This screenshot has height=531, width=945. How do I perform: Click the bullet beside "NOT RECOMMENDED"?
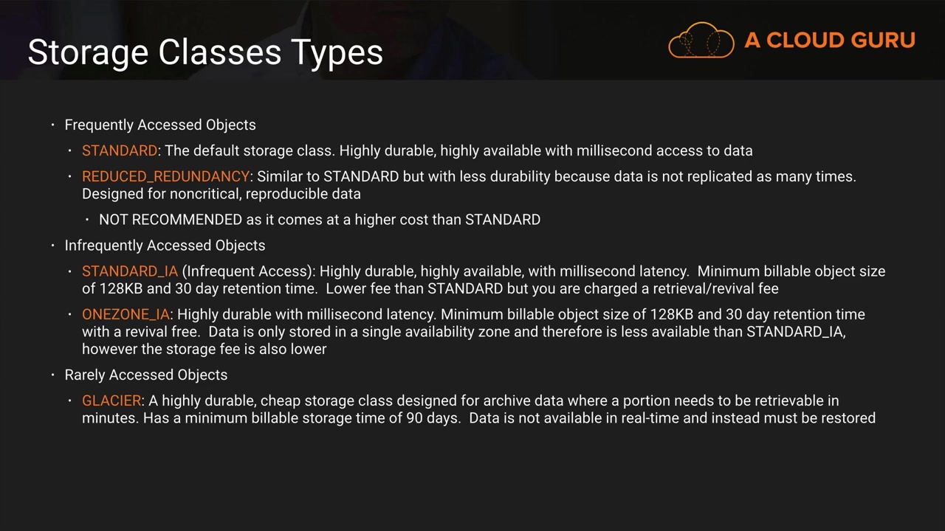pyautogui.click(x=88, y=220)
